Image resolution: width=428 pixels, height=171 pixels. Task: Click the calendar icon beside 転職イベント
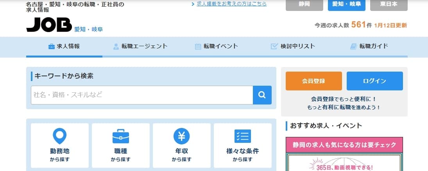(x=198, y=47)
